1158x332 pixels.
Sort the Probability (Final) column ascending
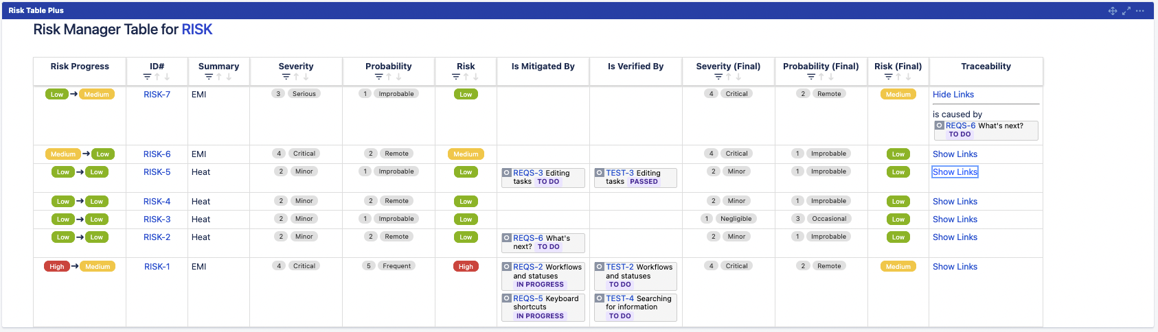821,77
